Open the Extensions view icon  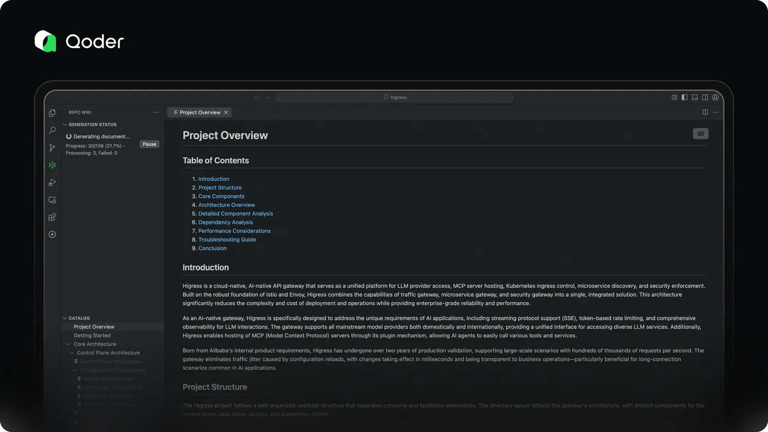(x=52, y=217)
